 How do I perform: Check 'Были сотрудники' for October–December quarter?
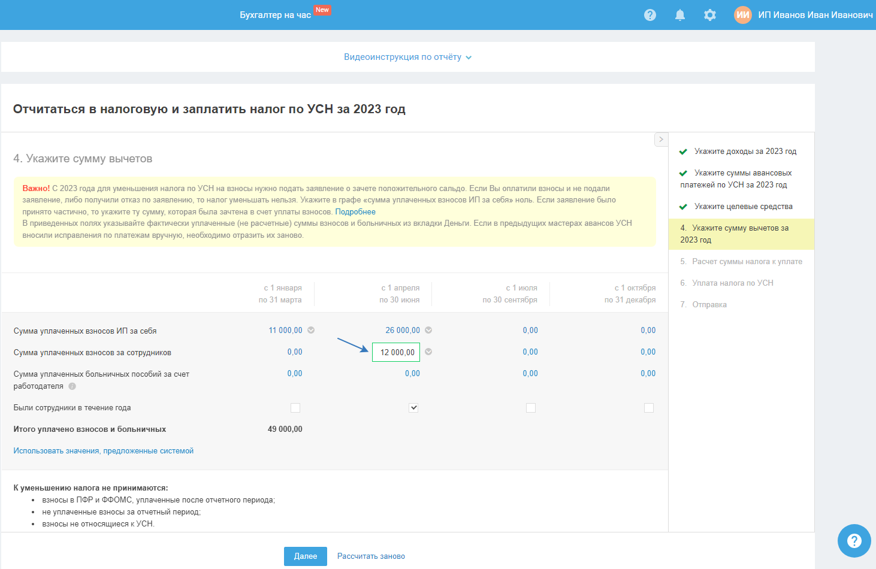(649, 408)
